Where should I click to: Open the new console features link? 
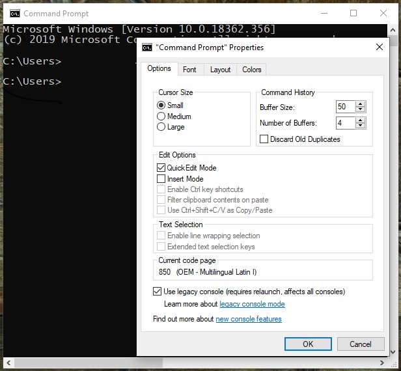249,319
